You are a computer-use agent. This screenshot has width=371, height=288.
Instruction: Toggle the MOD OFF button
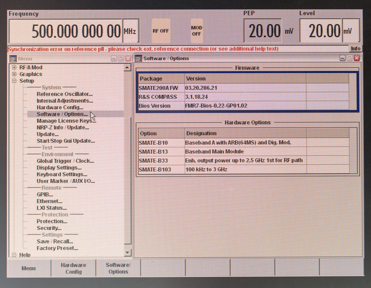(x=196, y=31)
